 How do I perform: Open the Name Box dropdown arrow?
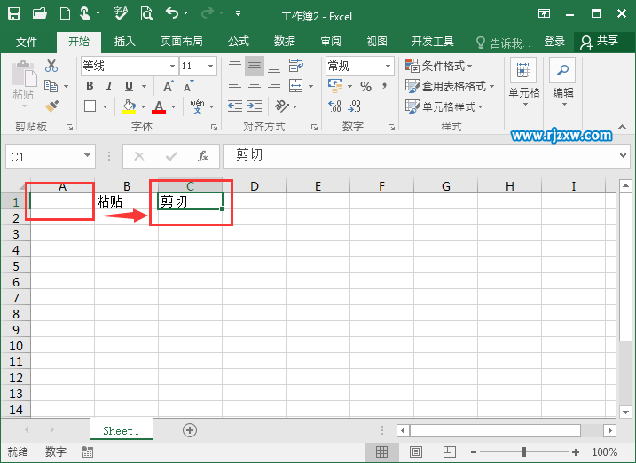87,156
